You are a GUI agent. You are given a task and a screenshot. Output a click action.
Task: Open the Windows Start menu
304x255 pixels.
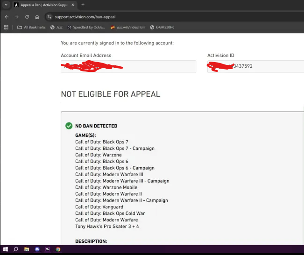(6, 249)
